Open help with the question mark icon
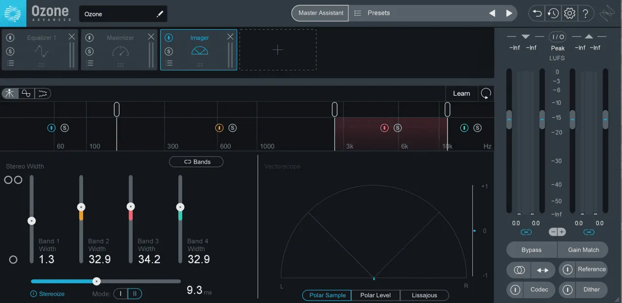This screenshot has width=622, height=303. click(x=586, y=13)
